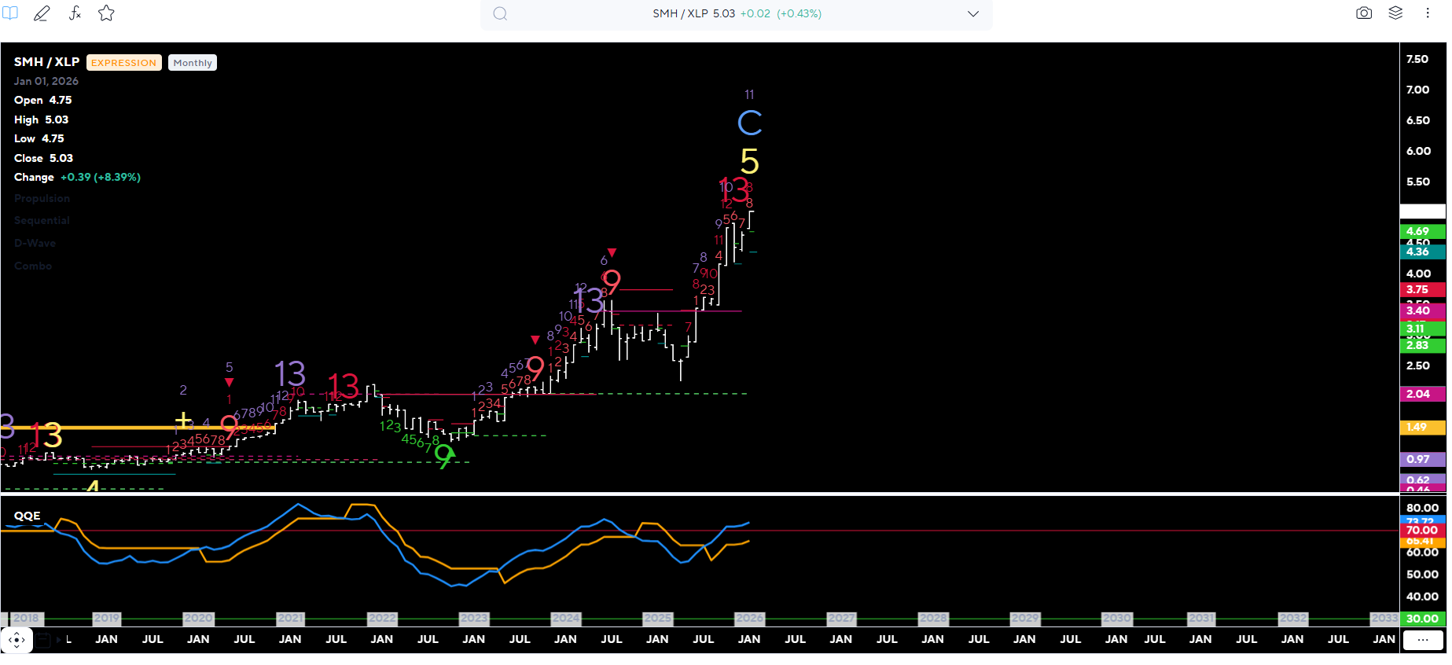1452x665 pixels.
Task: Click the EXPRESSION badge
Action: [x=123, y=63]
